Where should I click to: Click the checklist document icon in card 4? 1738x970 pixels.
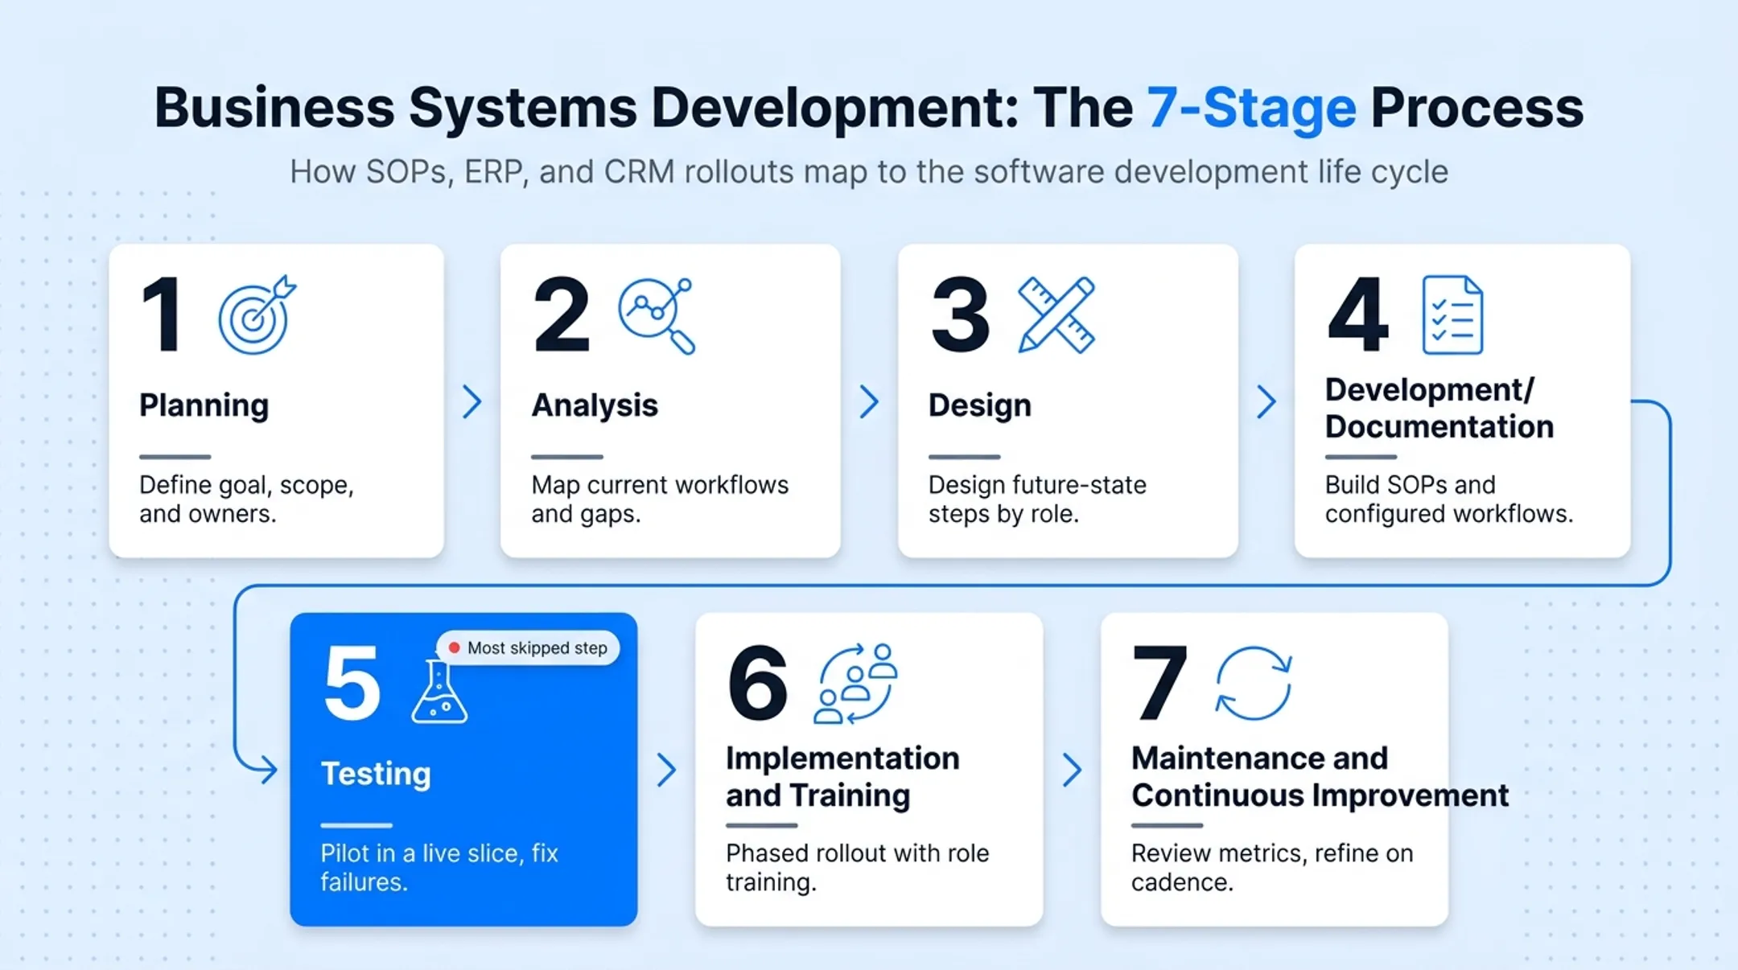(x=1452, y=314)
